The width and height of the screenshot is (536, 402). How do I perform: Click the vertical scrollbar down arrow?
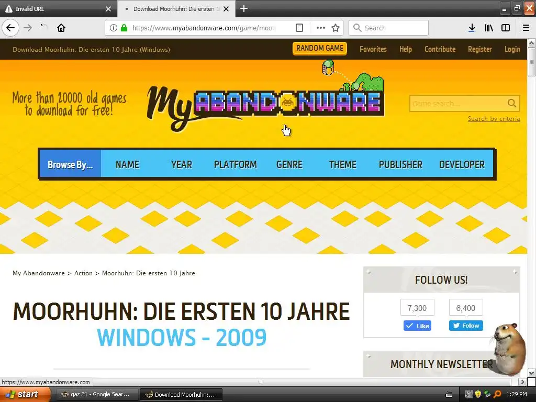[x=531, y=373]
